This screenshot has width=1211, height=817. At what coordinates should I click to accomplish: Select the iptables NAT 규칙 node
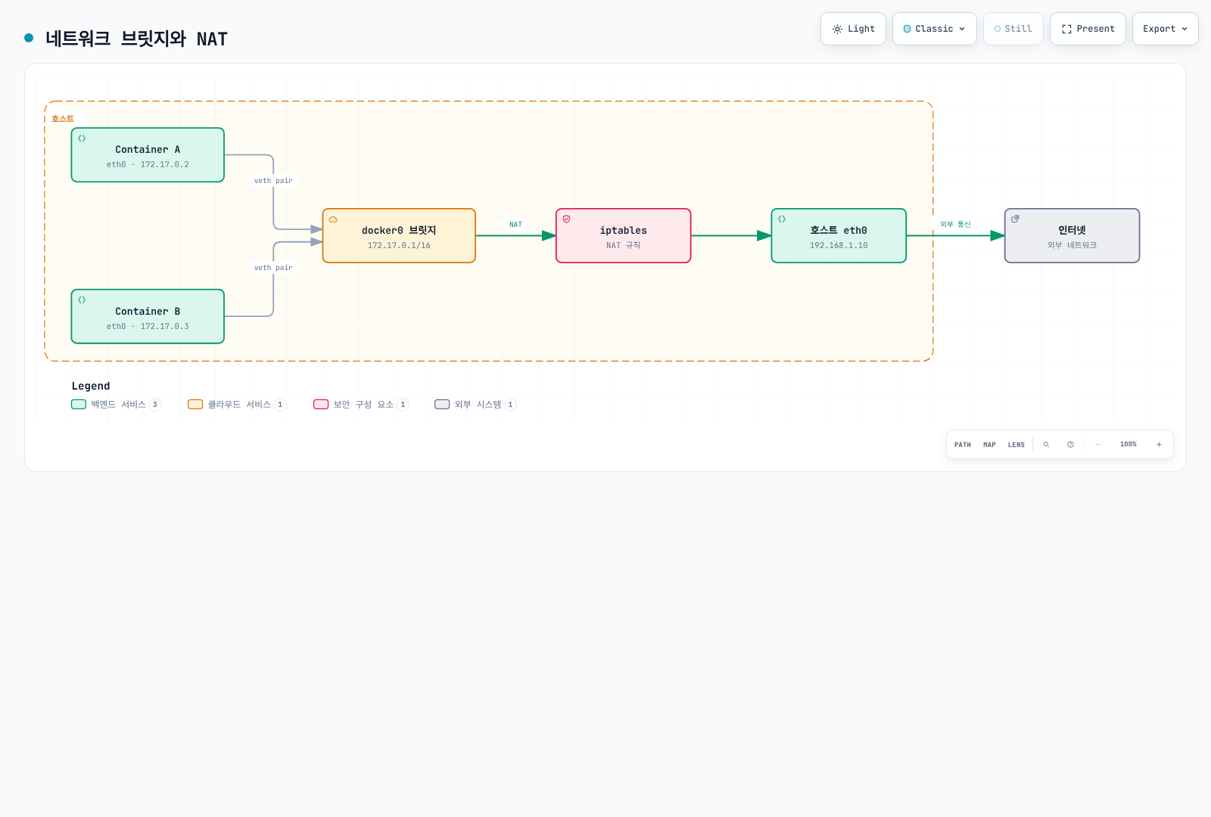pos(624,236)
